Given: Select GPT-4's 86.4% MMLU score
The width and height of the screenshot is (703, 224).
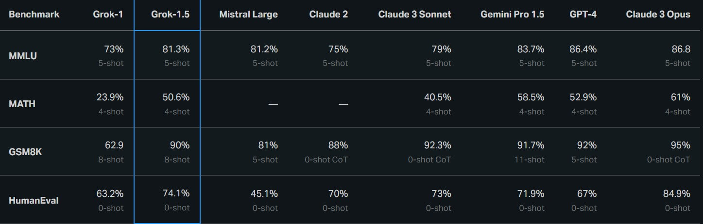Looking at the screenshot, I should tap(583, 49).
